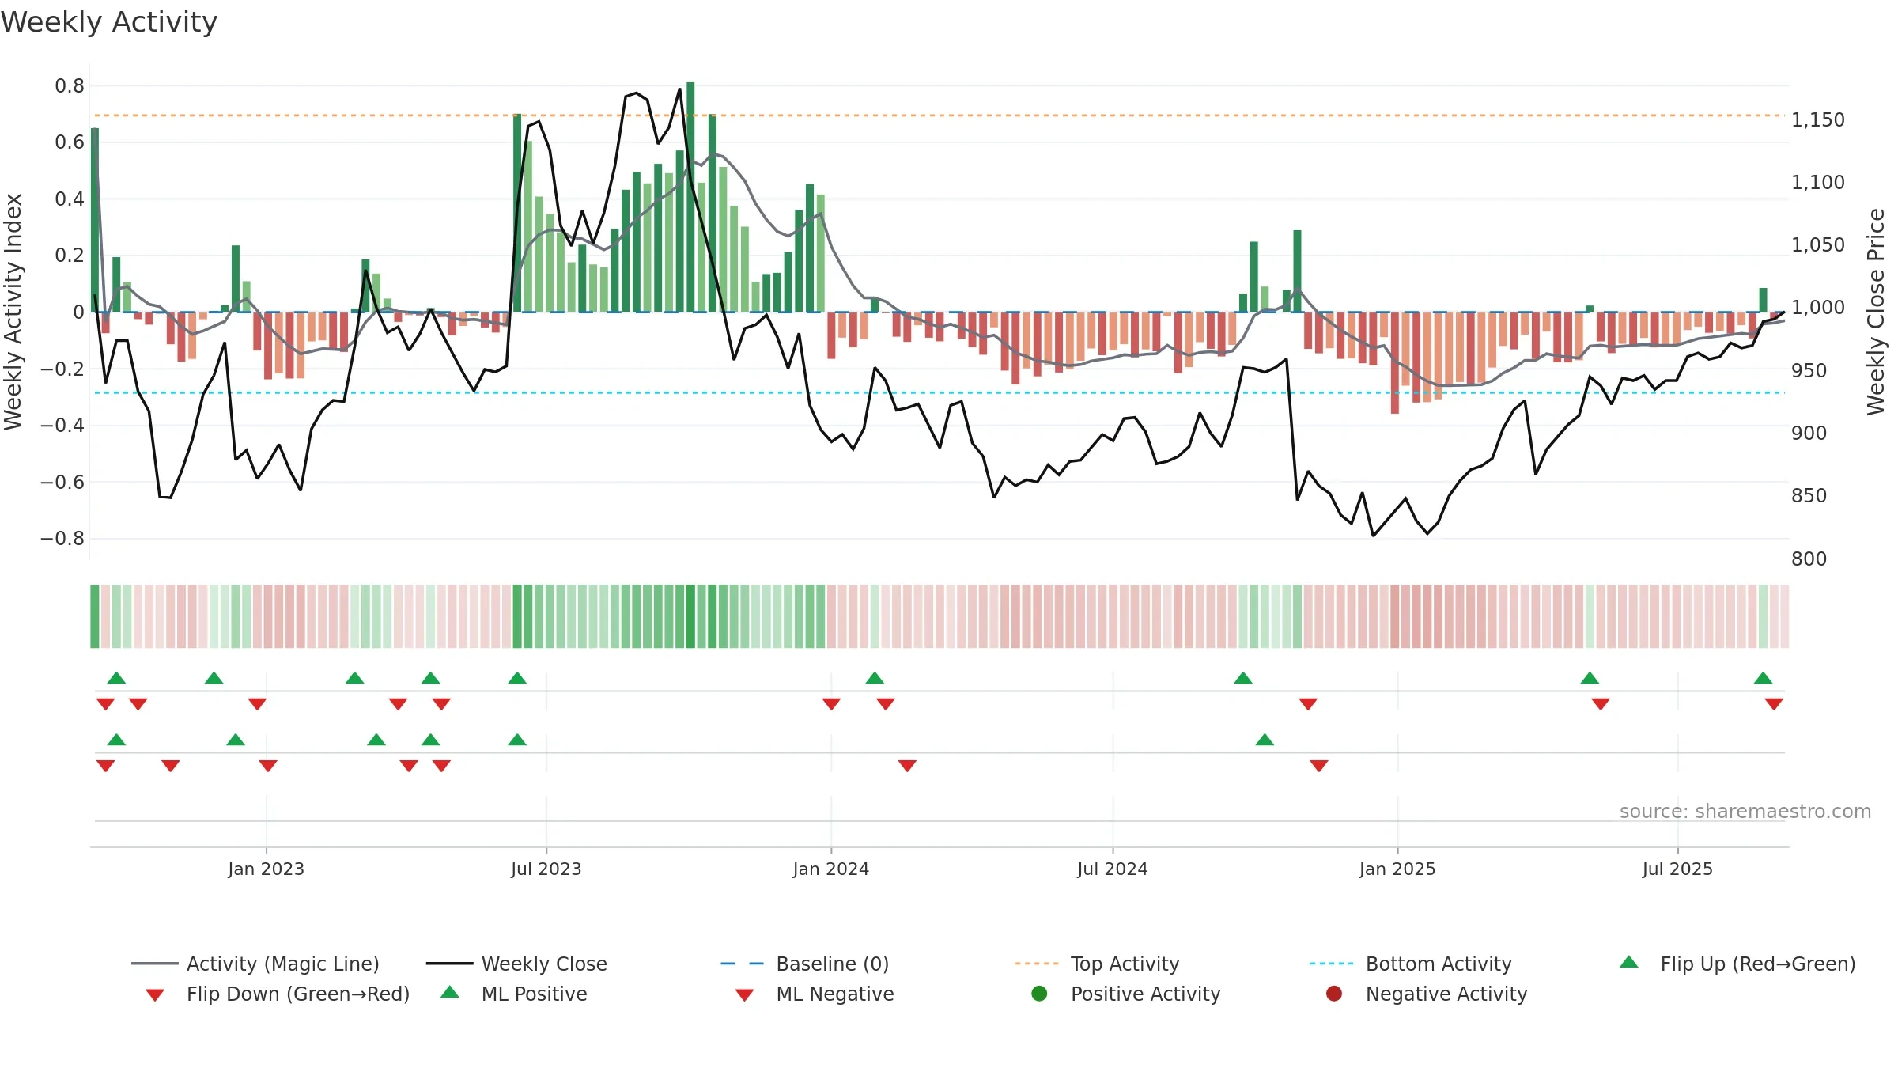Viewport: 1898px width, 1068px height.
Task: Click the 0.4 left axis tick label
Action: point(70,199)
